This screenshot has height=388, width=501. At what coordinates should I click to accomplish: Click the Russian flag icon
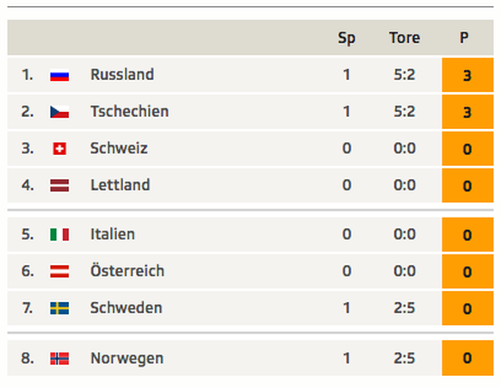[x=59, y=76]
